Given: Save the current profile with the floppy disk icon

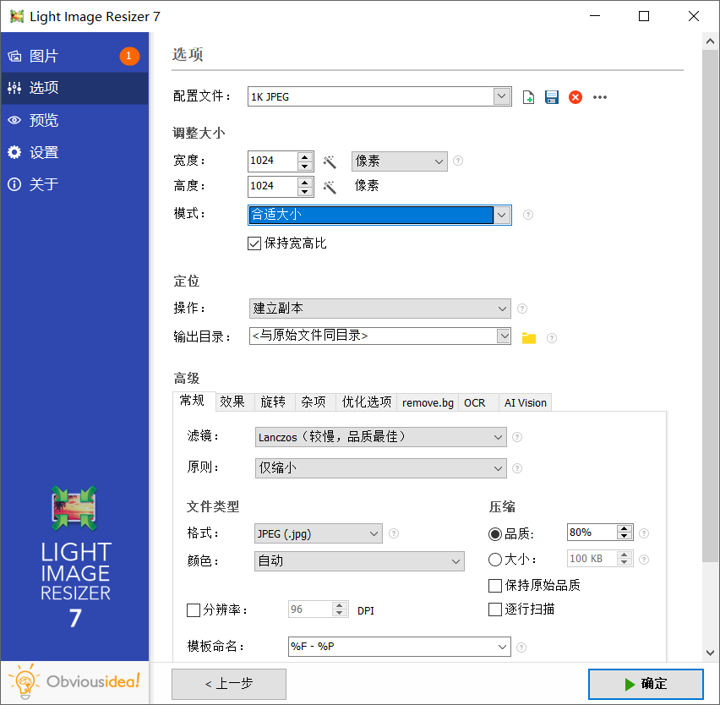Looking at the screenshot, I should coord(552,96).
